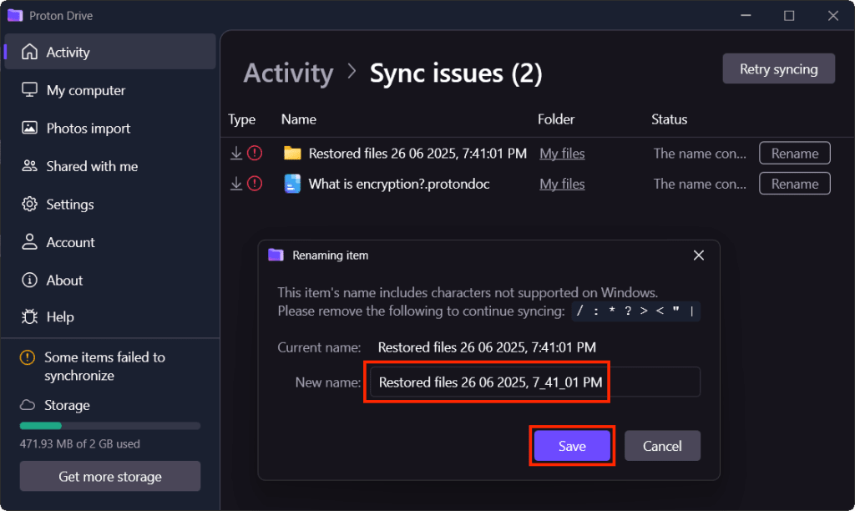Click the Activity home icon
855x511 pixels.
(x=29, y=52)
